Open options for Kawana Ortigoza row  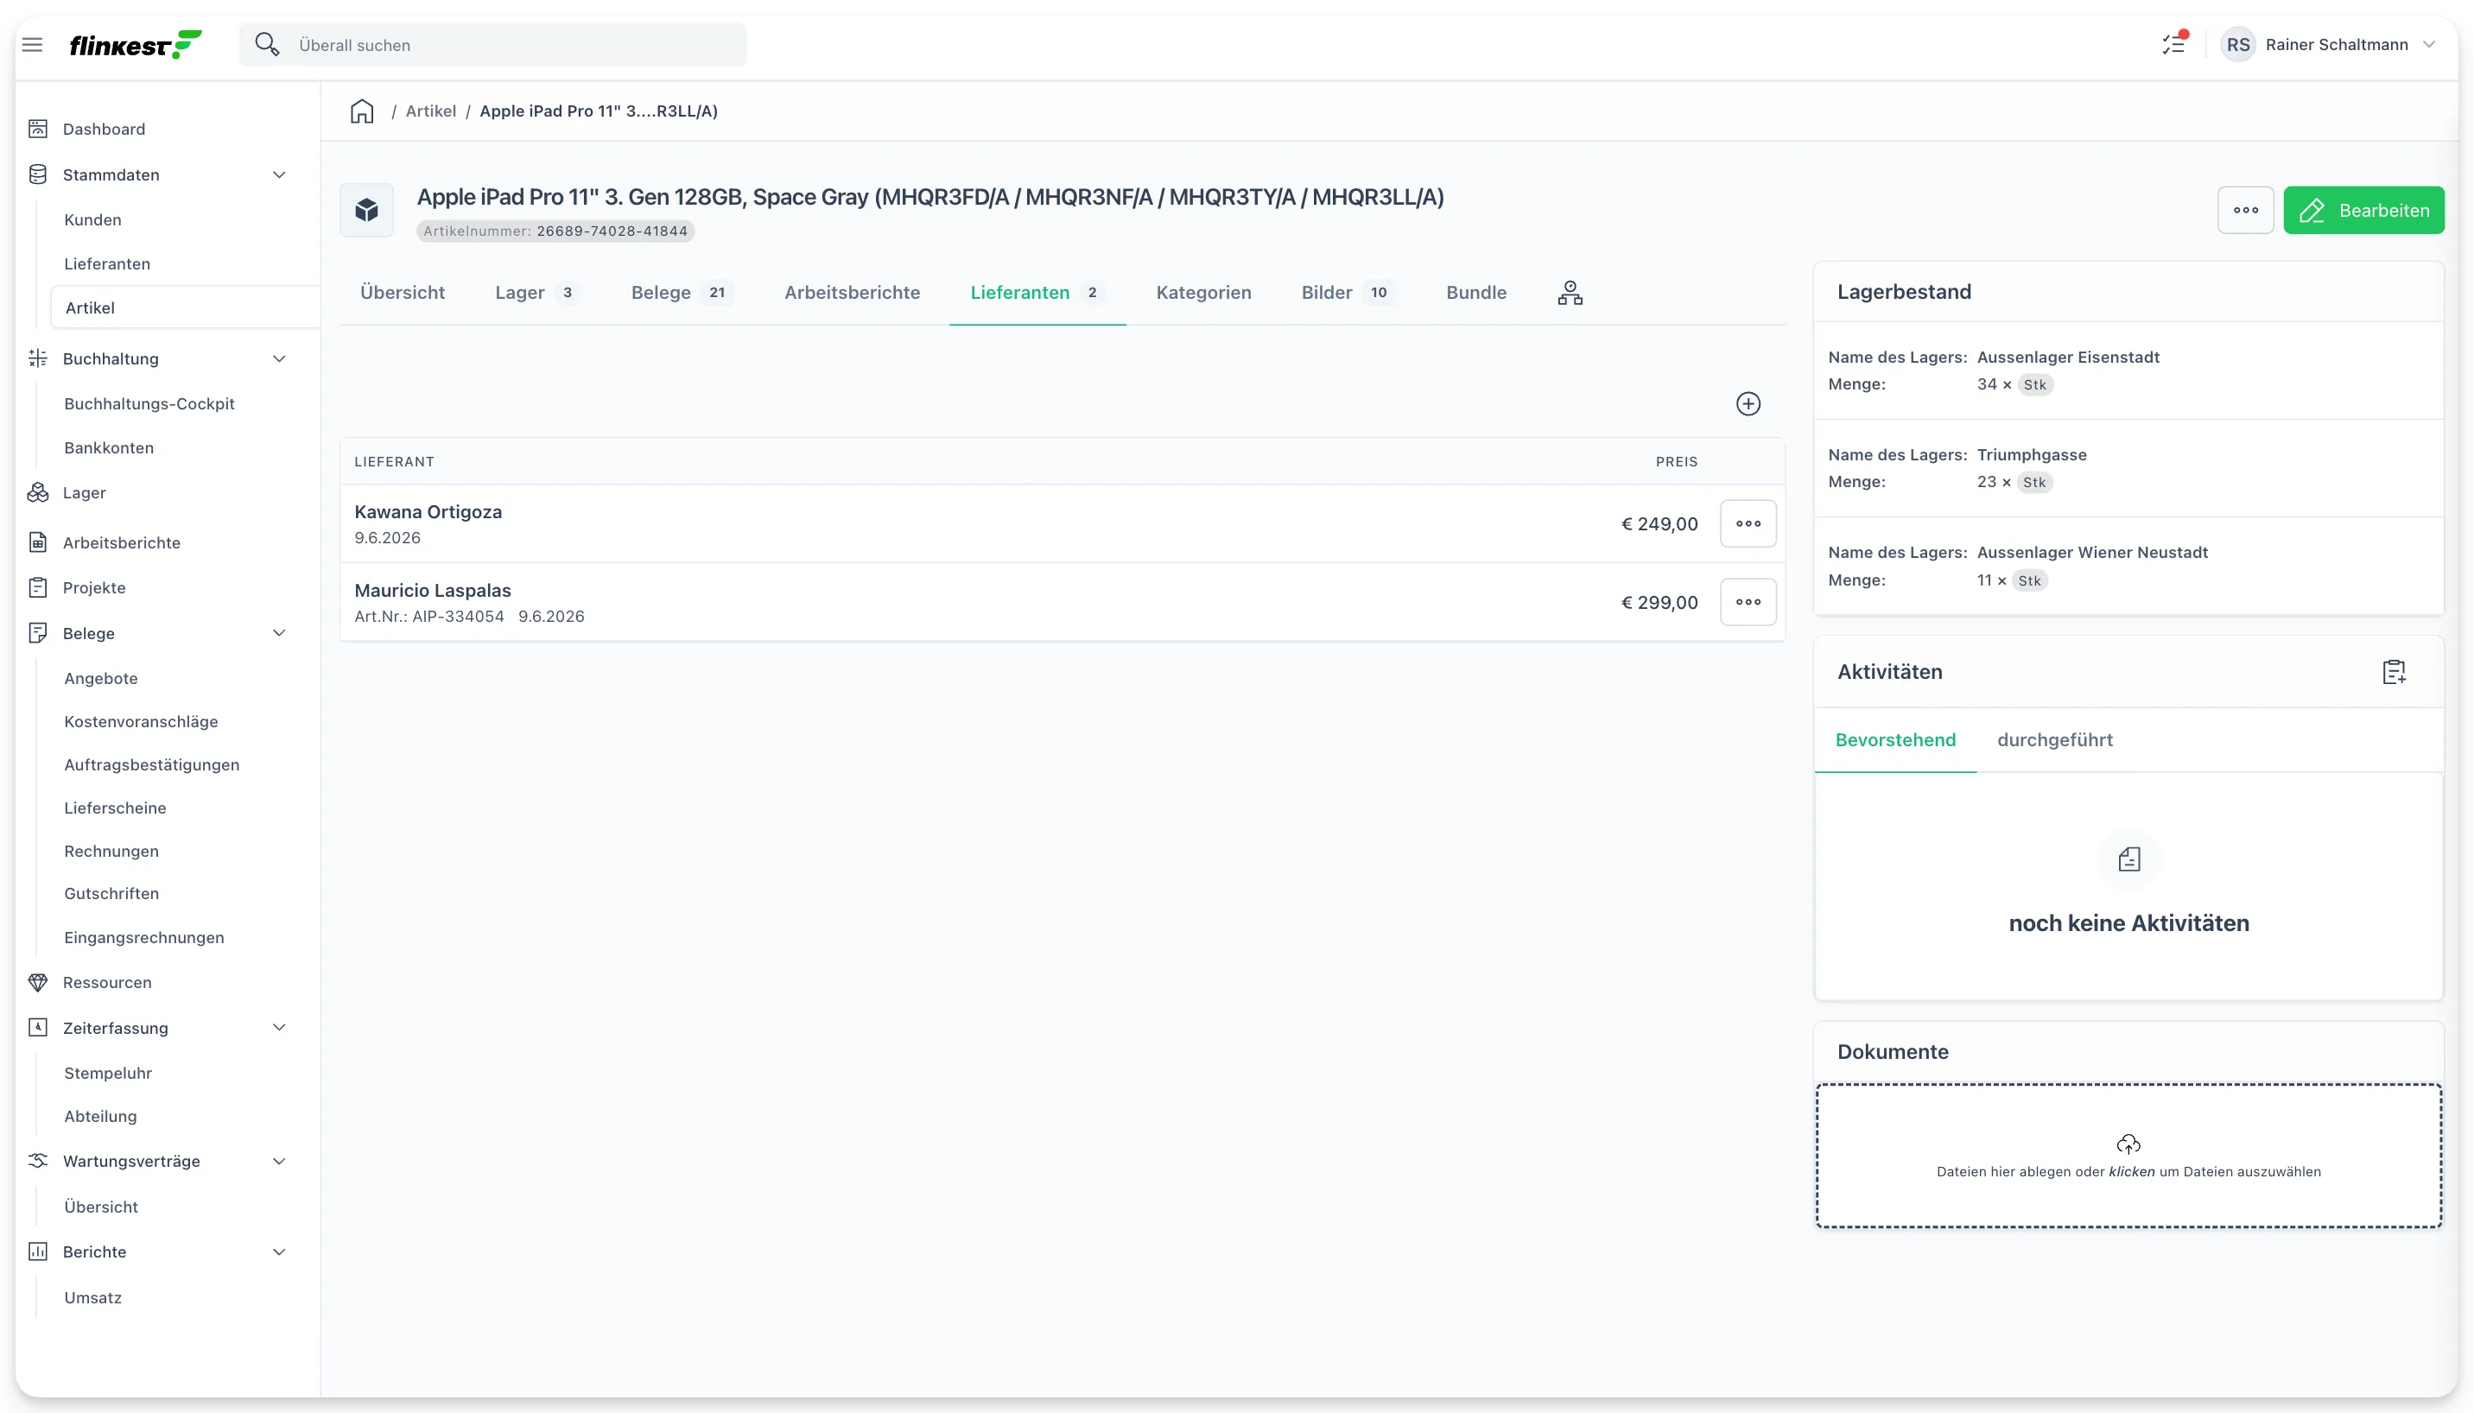1748,524
